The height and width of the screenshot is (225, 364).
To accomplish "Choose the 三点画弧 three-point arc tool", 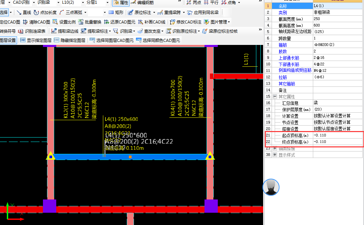I will [x=71, y=12].
